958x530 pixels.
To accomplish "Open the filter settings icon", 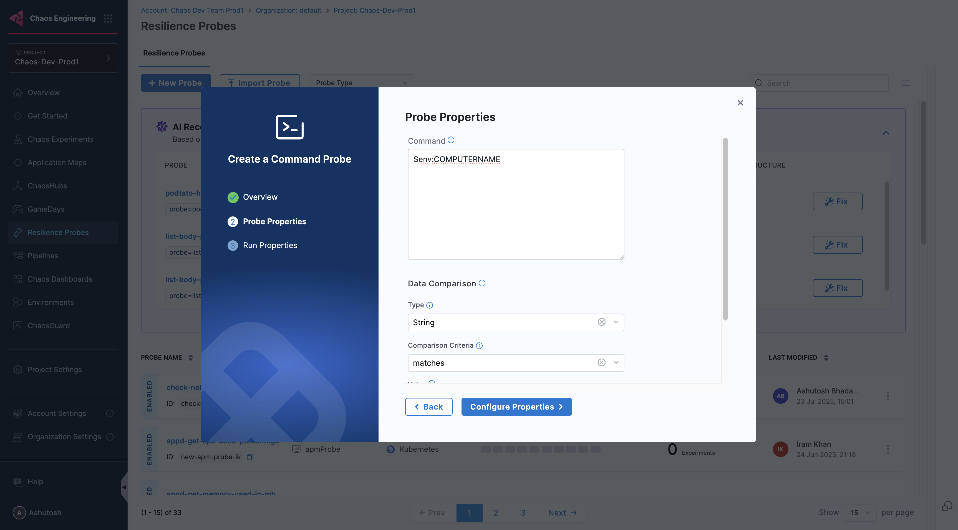I will coord(906,83).
